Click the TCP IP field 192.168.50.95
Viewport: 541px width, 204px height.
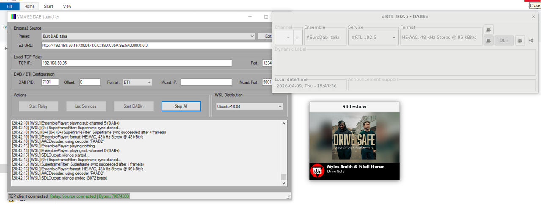[x=137, y=63]
